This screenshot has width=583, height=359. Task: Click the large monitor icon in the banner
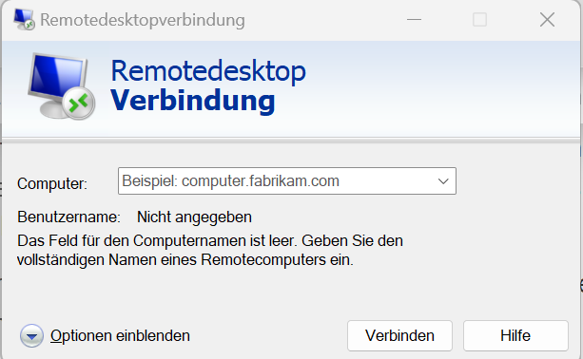point(61,86)
